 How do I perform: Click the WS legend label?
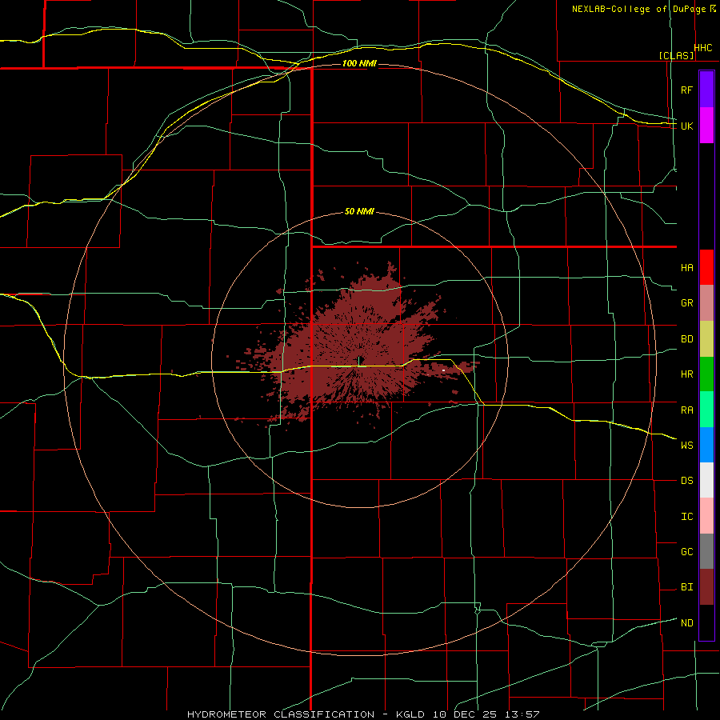(x=686, y=446)
